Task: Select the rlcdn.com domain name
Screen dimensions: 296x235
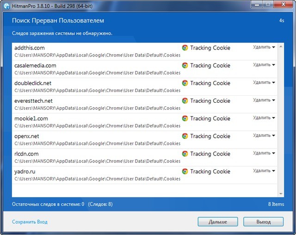Action: (x=26, y=154)
